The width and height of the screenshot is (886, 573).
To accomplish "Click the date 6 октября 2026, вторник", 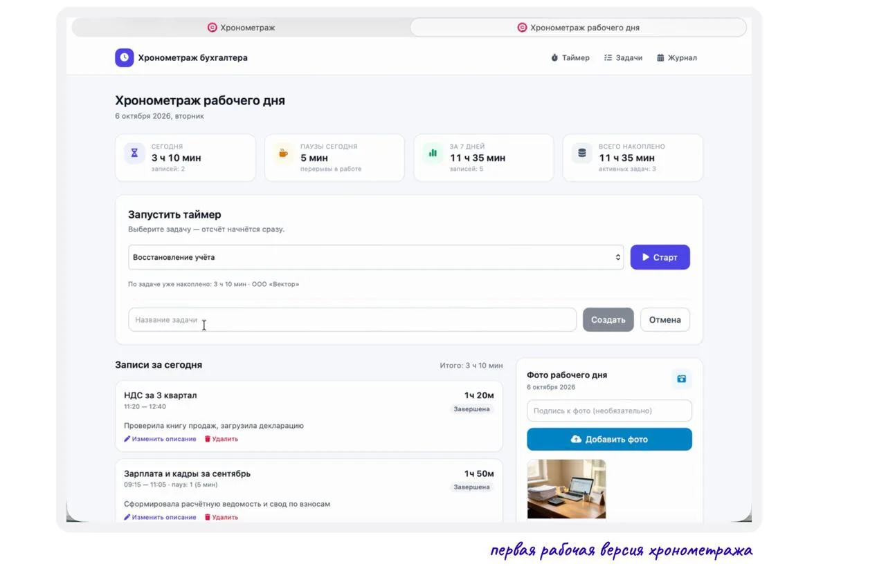I will pyautogui.click(x=159, y=116).
